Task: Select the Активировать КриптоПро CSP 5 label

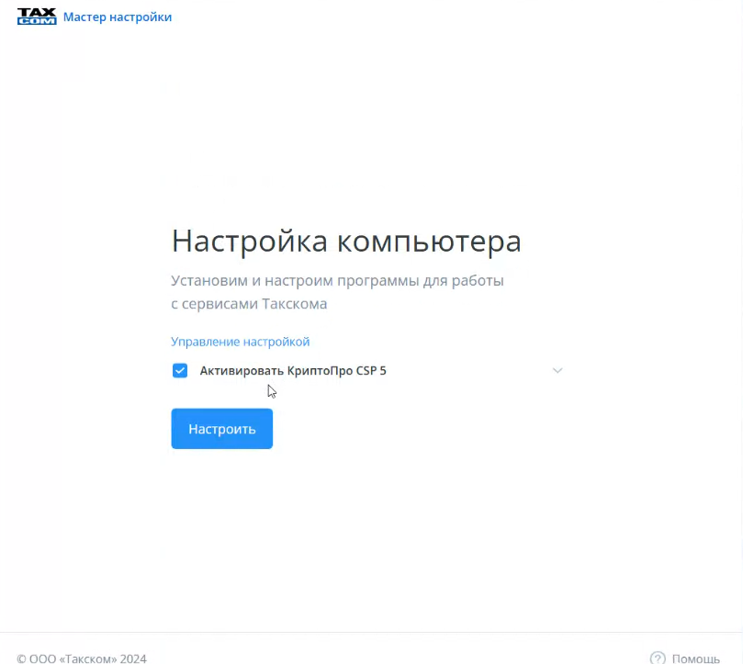Action: click(293, 371)
